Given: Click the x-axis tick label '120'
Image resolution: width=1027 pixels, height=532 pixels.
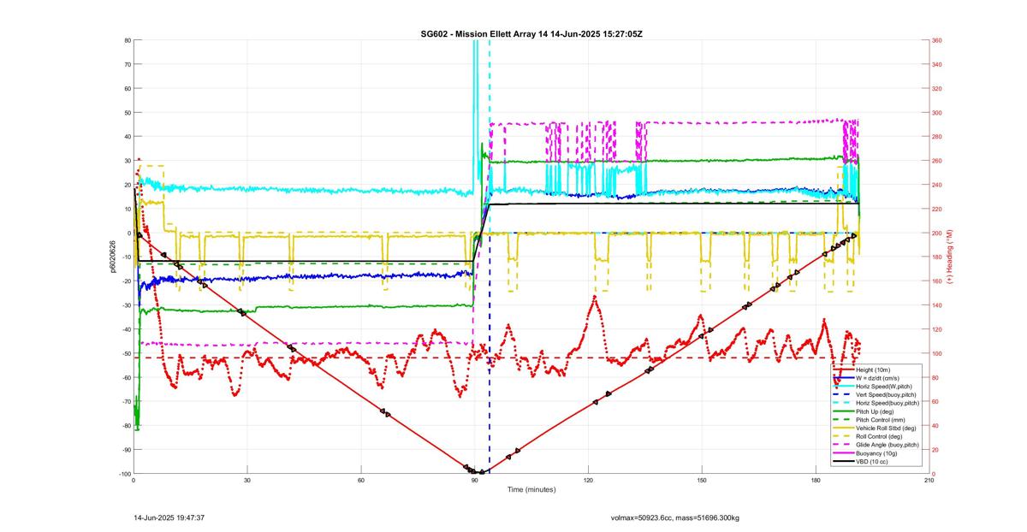Looking at the screenshot, I should pos(588,480).
